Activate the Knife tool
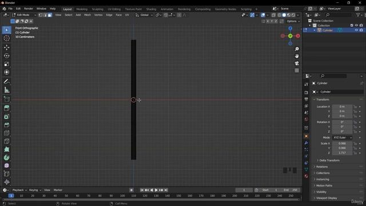The height and width of the screenshot is (206, 366). pyautogui.click(x=6, y=141)
